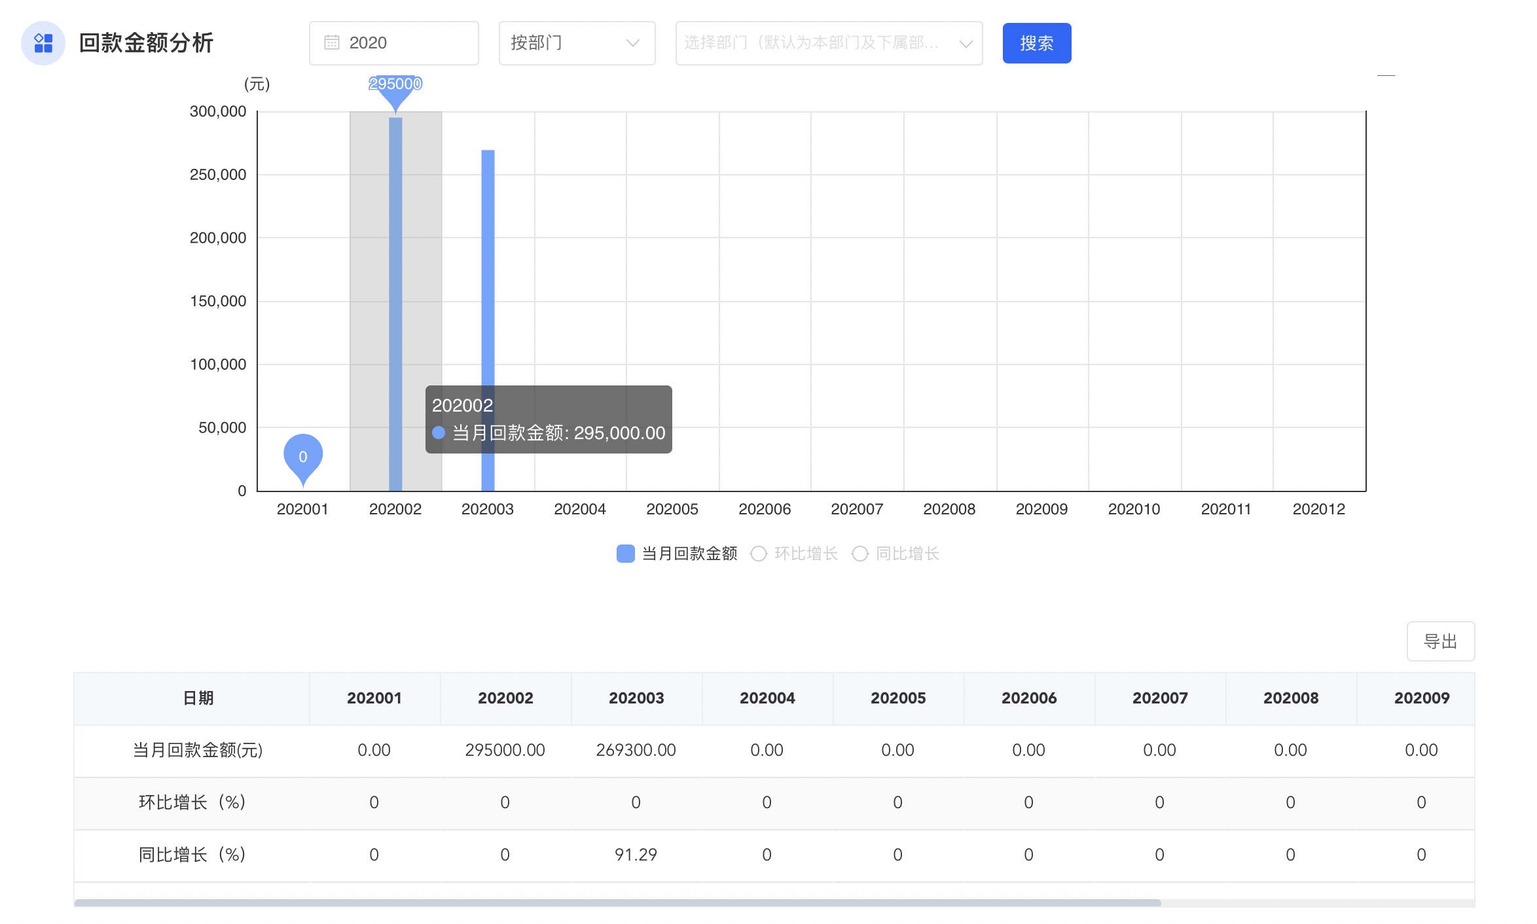This screenshot has height=924, width=1537.
Task: Click the 91.29 year-over-year cell
Action: point(636,855)
